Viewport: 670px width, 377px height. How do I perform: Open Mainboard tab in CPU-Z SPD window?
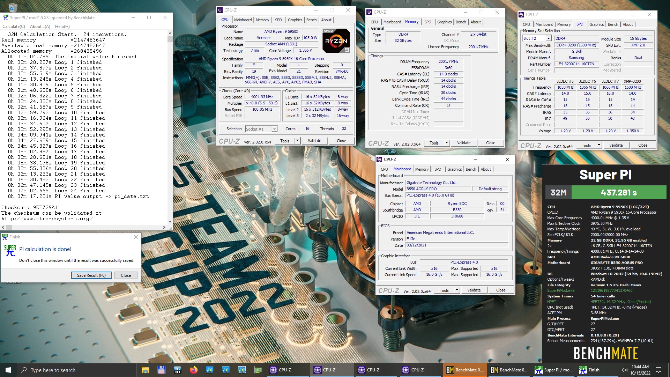[x=544, y=24]
